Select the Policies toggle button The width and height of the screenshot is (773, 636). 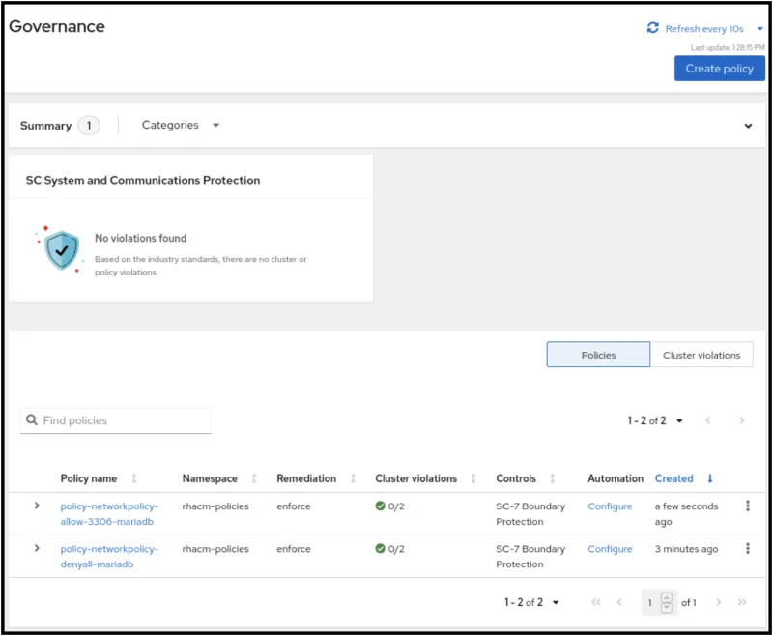(x=597, y=355)
